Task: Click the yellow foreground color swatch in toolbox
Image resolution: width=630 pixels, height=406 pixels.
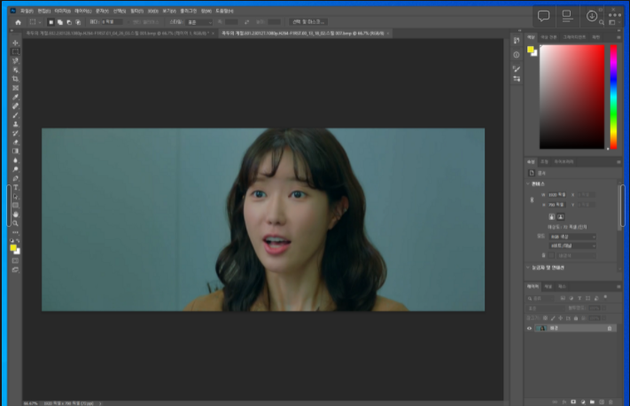Action: pos(13,247)
